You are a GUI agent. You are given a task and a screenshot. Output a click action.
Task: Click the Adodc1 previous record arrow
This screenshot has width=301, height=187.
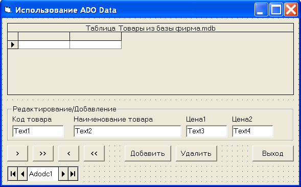[x=22, y=174]
